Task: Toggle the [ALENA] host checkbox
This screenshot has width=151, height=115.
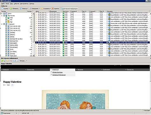Action: (x=6, y=33)
